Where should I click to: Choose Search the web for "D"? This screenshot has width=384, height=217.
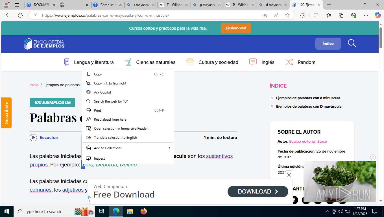[128, 101]
